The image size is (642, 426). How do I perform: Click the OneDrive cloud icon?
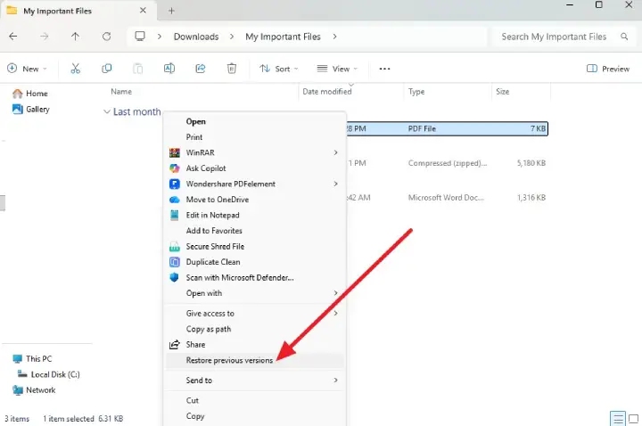175,200
